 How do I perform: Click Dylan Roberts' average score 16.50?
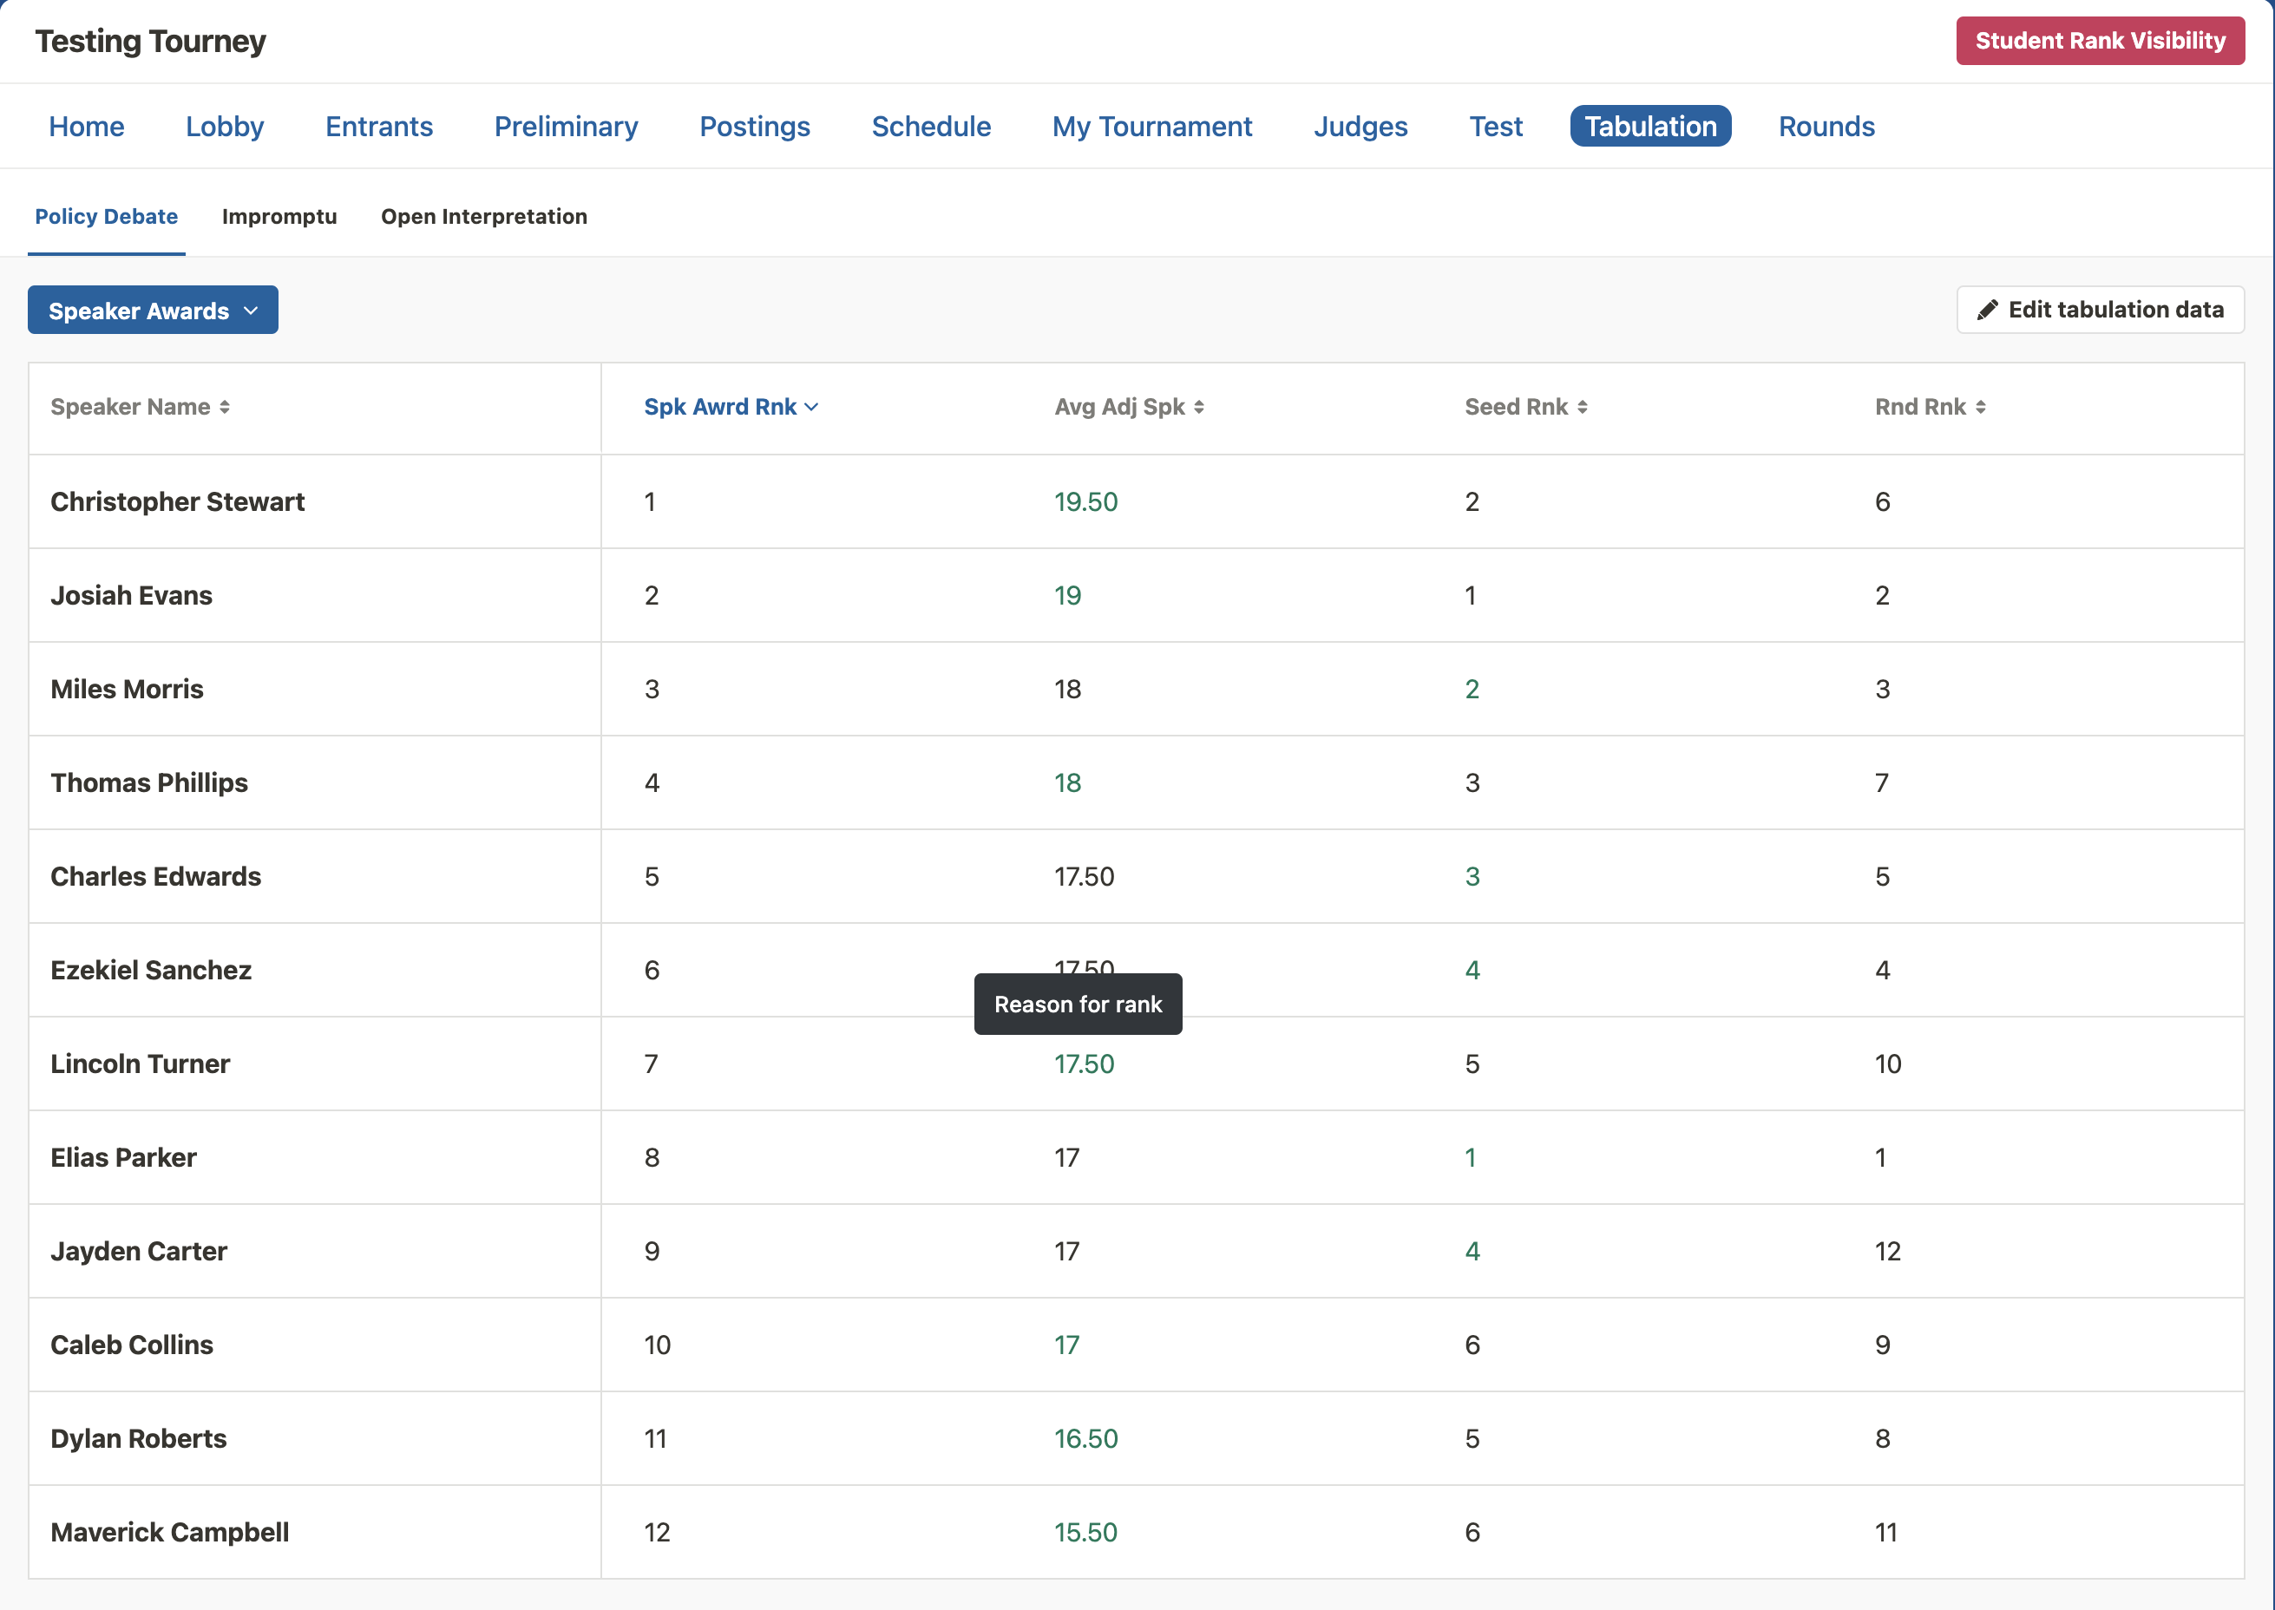1086,1438
